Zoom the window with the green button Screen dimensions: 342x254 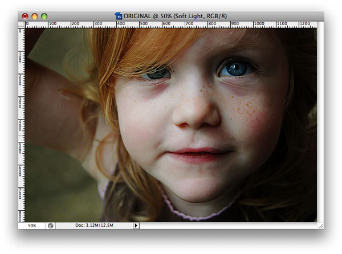[x=44, y=17]
